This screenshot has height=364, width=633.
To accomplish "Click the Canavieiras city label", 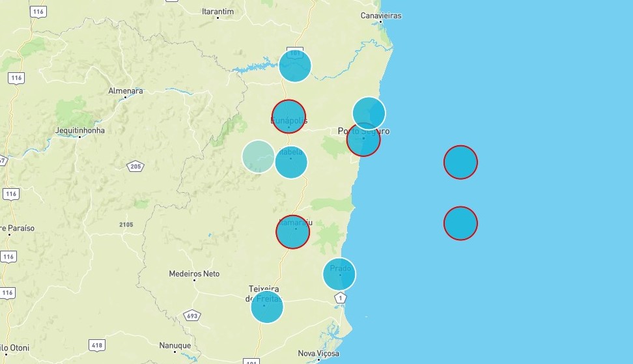I will [x=381, y=16].
